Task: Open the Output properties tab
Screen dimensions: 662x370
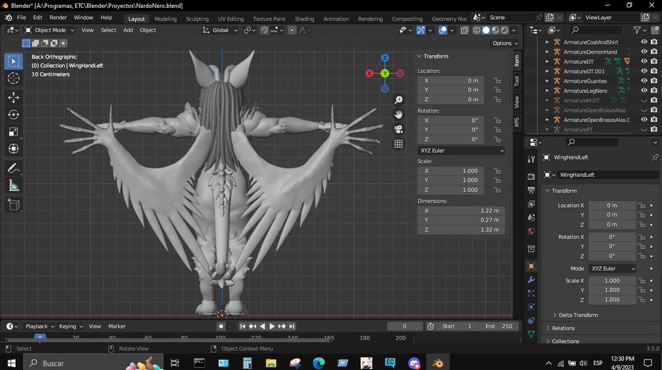Action: click(531, 190)
